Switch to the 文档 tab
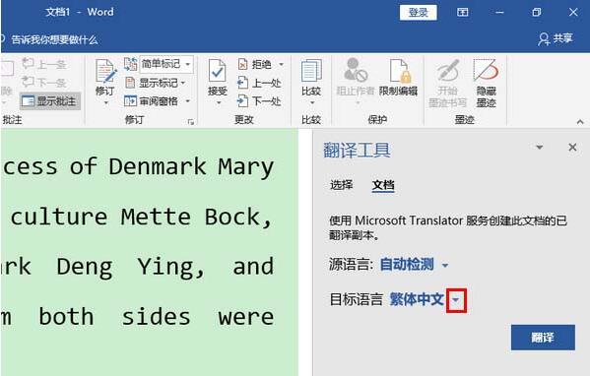Viewport: 590px width, 376px height. pyautogui.click(x=383, y=185)
